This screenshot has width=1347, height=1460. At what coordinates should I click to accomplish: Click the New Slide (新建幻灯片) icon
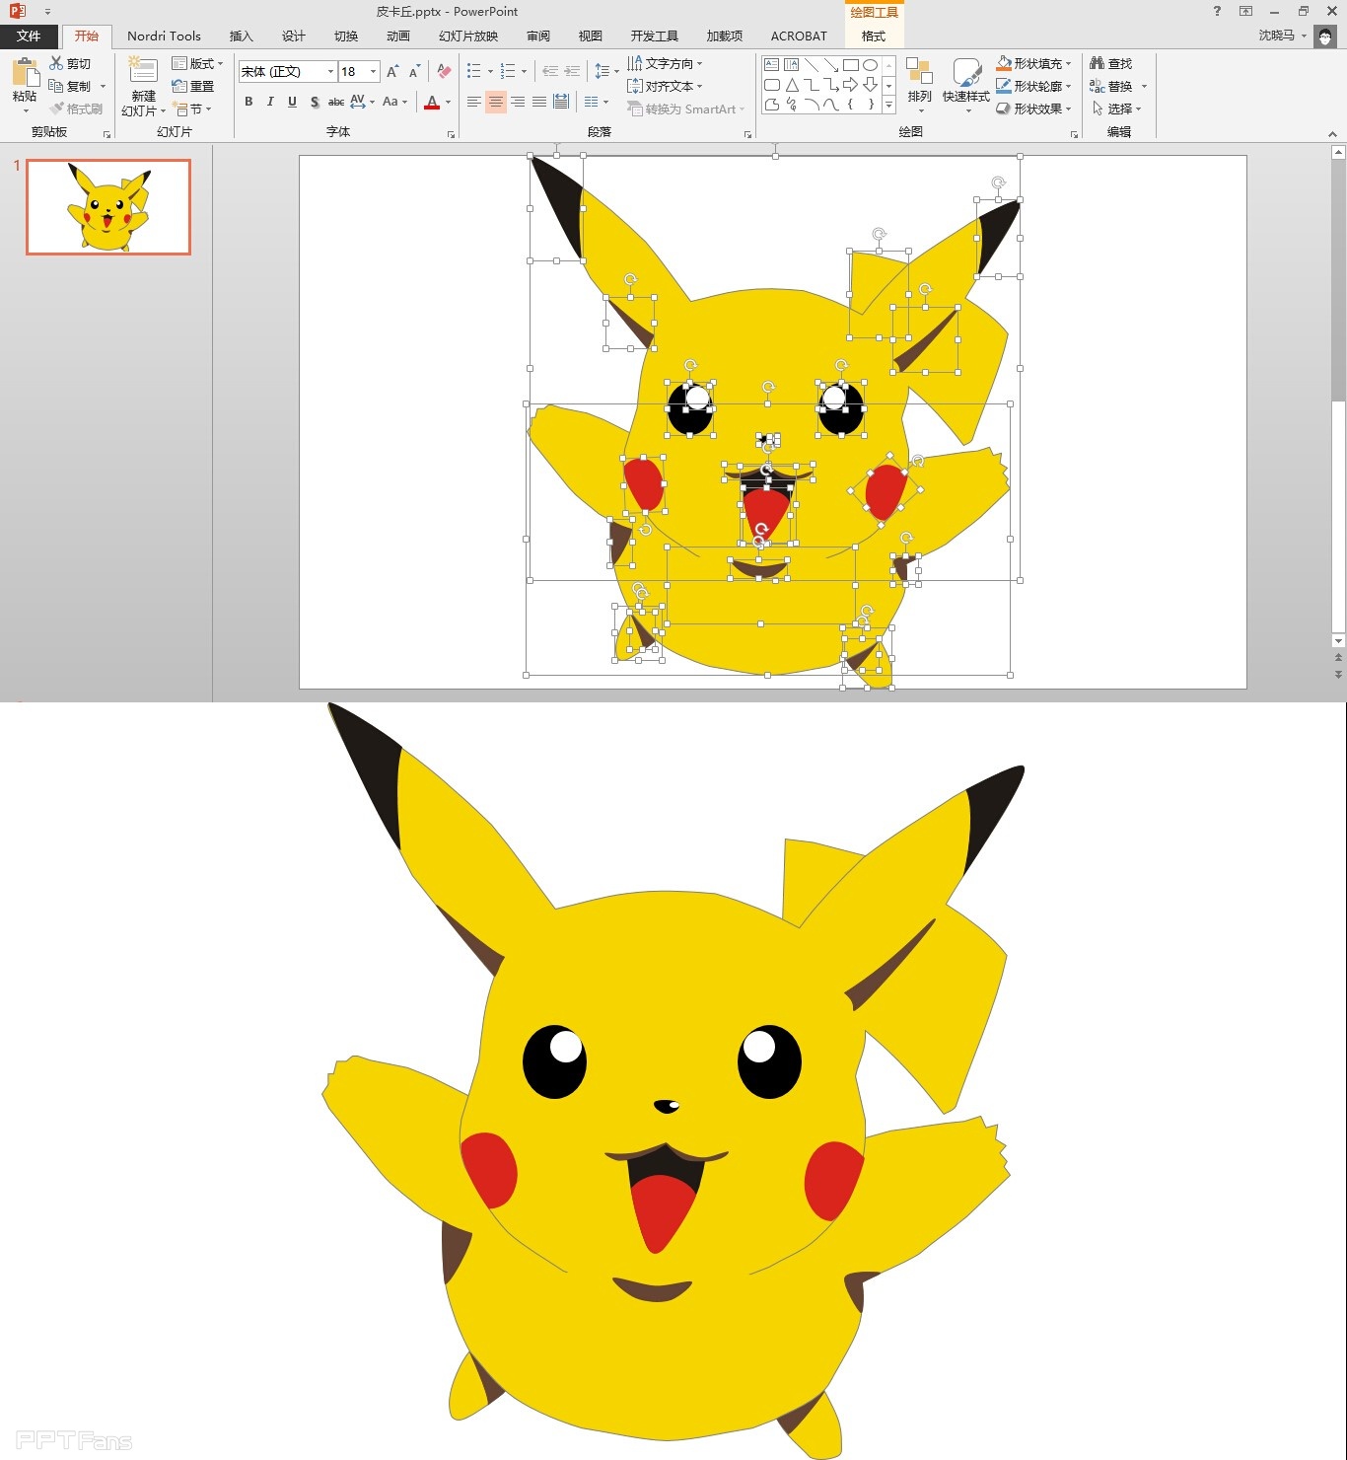(x=144, y=71)
